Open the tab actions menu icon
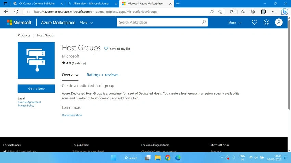 point(5,3)
